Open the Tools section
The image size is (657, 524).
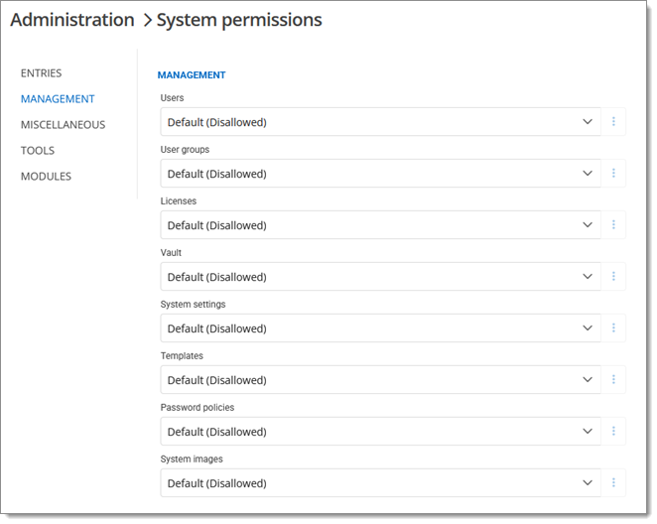click(x=38, y=151)
